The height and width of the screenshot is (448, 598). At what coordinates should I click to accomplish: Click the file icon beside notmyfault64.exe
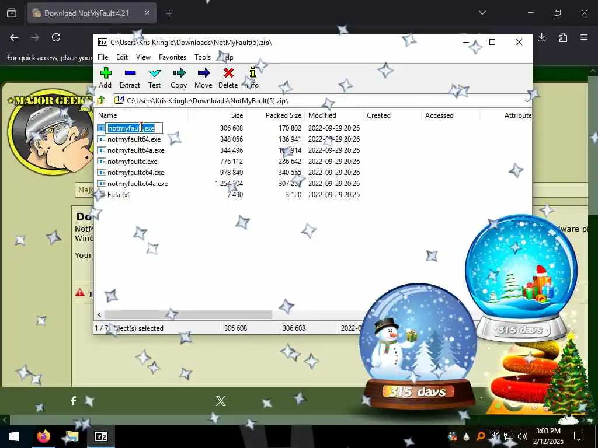point(101,139)
